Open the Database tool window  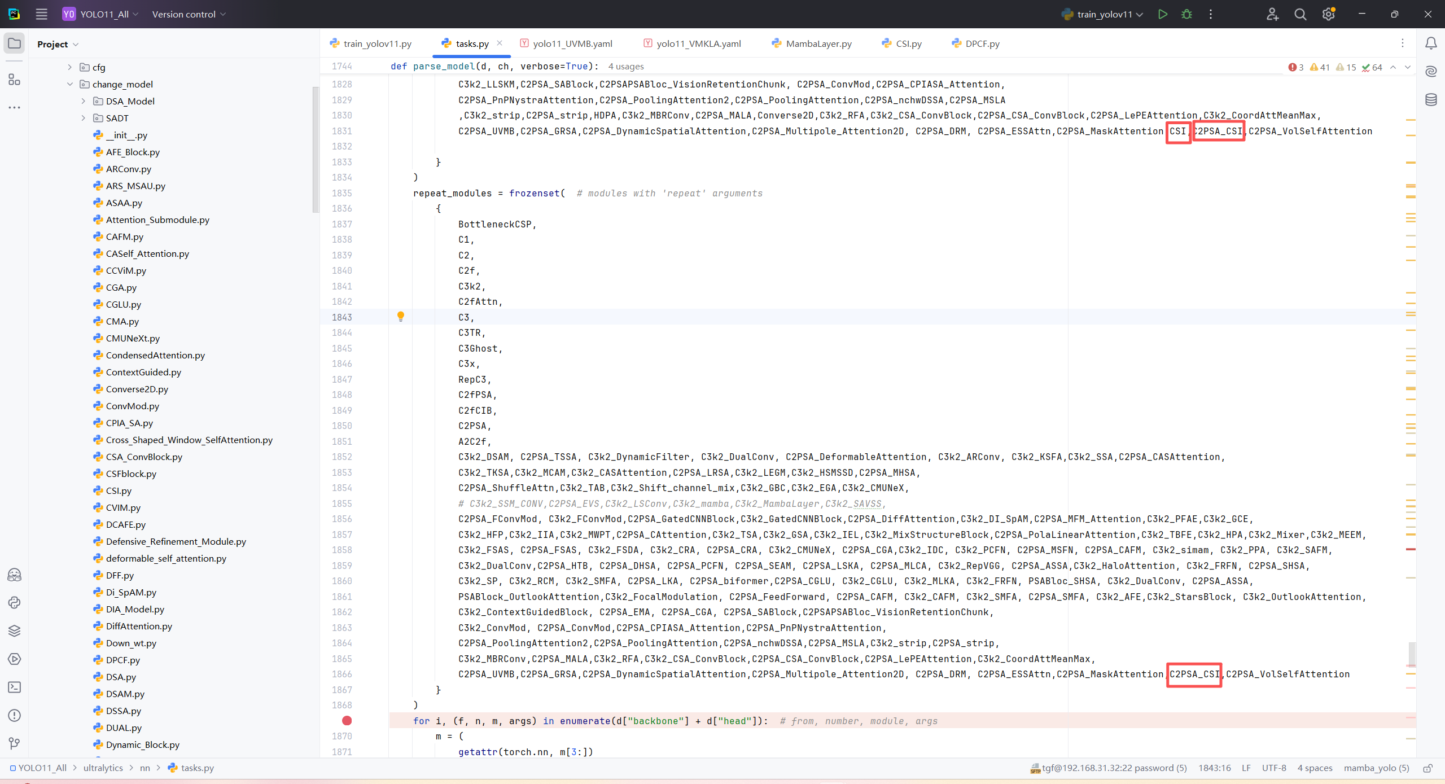click(x=1431, y=100)
